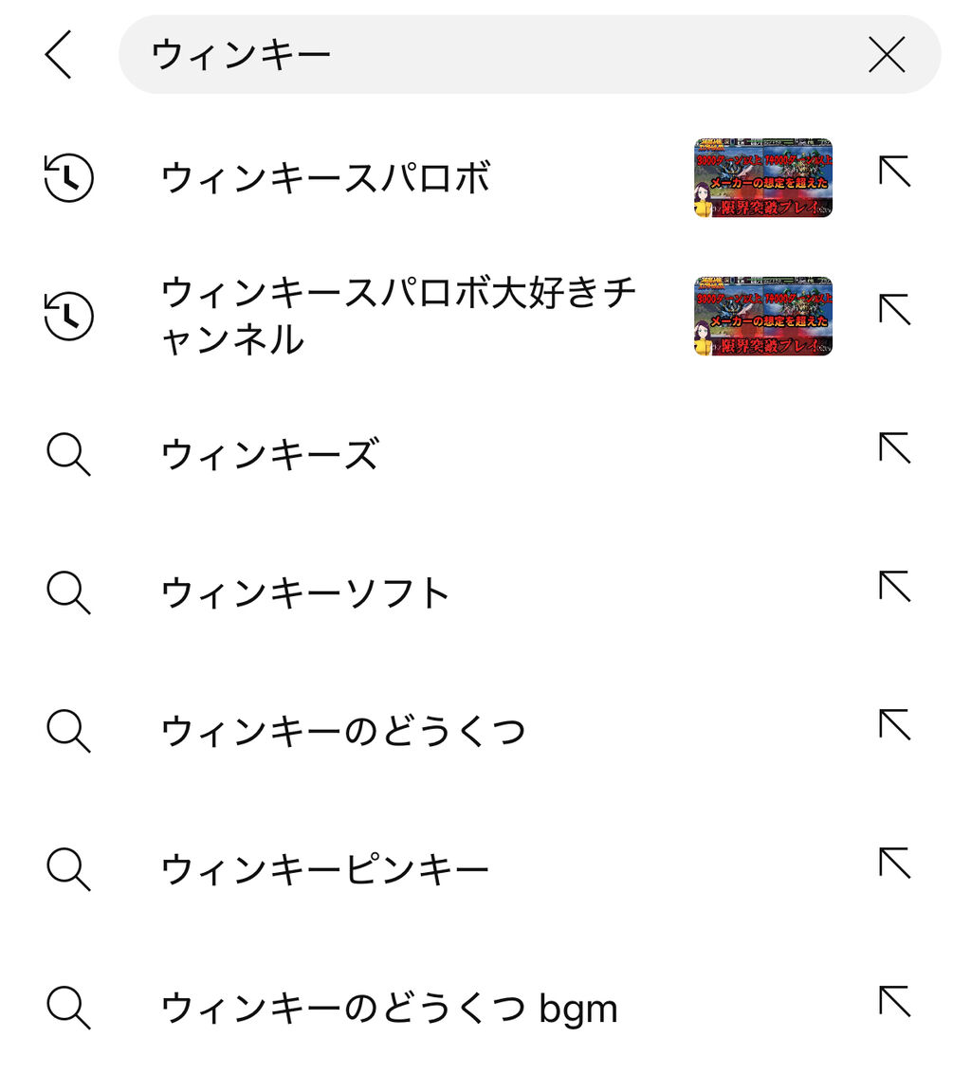Select the ウィンキーのどうくつ suggestion
Image resolution: width=971 pixels, height=1092 pixels.
click(343, 731)
